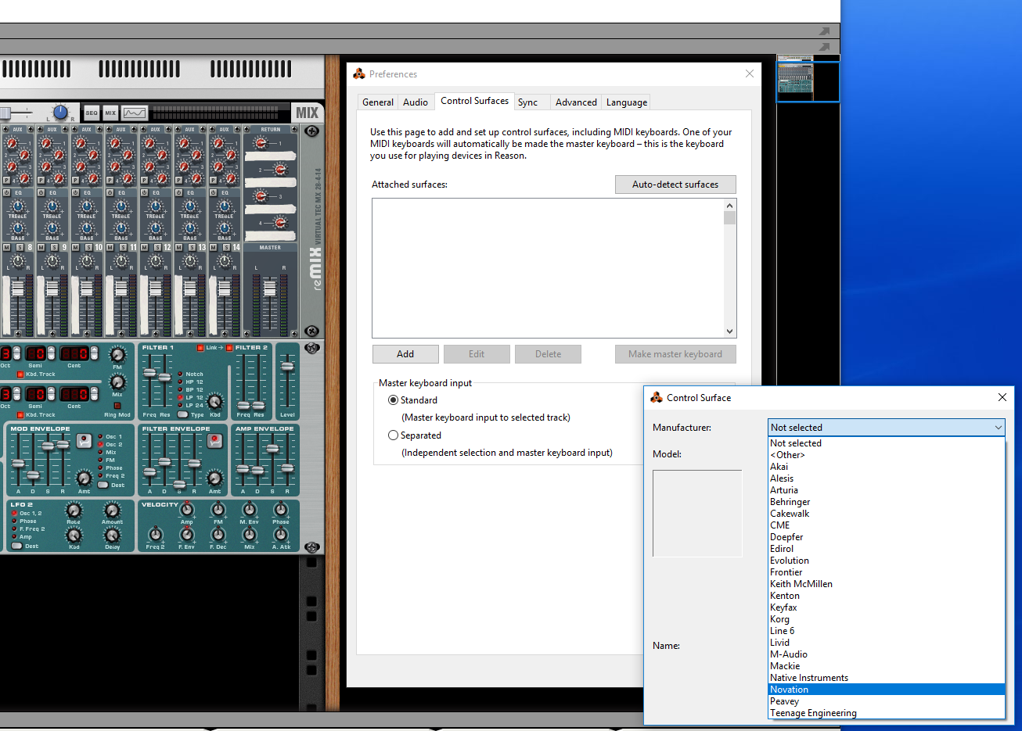Click Auto-detect surfaces button

(x=675, y=185)
